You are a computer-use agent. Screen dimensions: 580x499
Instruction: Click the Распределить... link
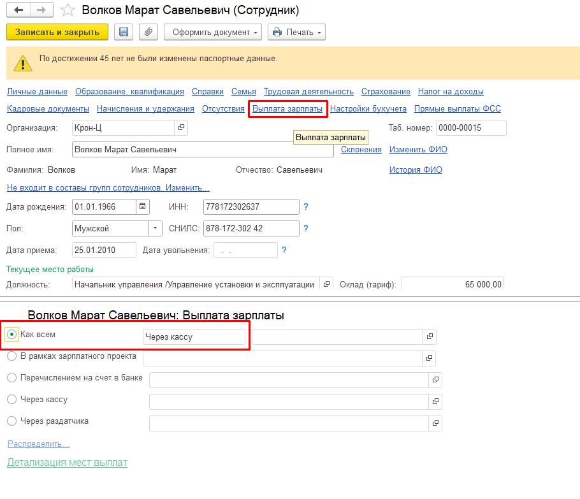pyautogui.click(x=38, y=444)
